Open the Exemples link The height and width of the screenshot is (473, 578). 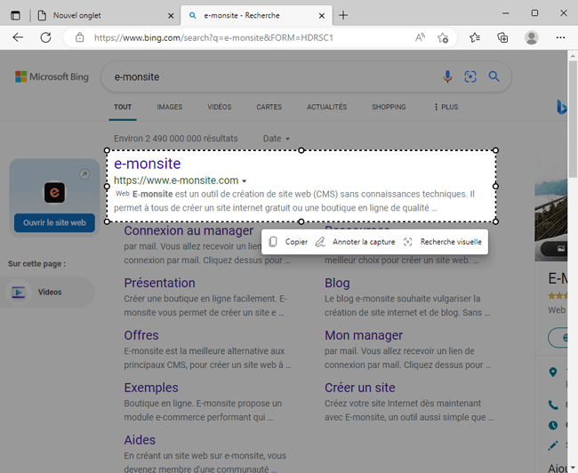pos(151,388)
